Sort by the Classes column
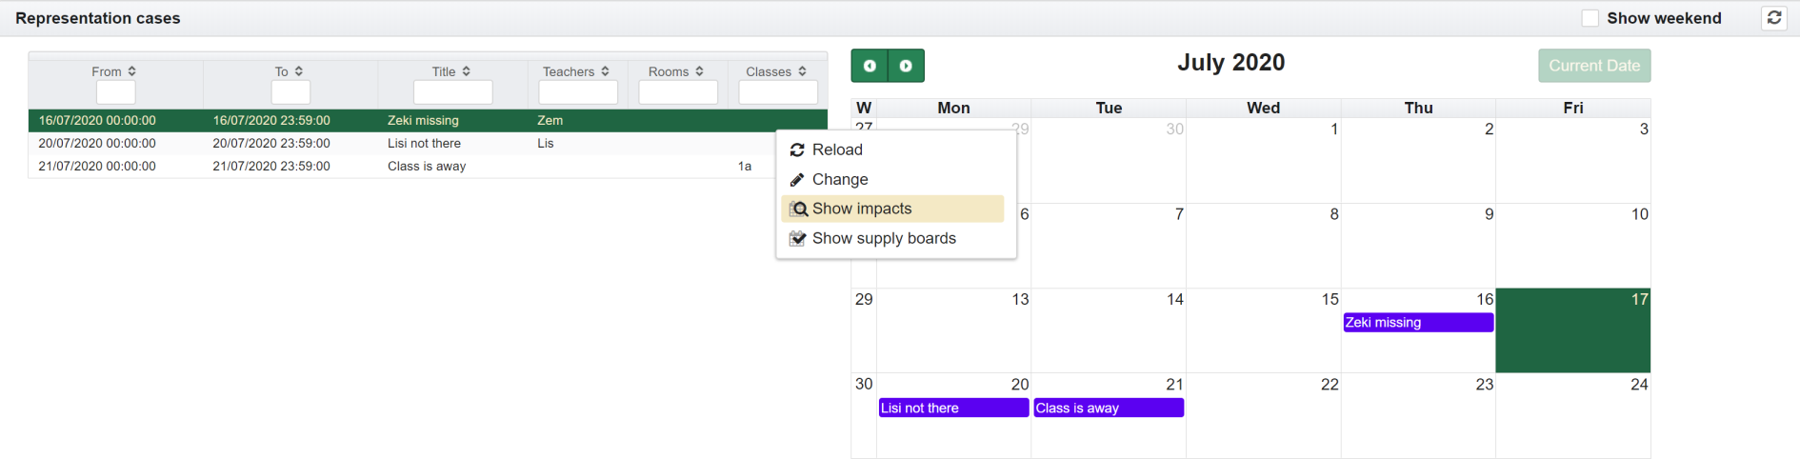This screenshot has height=459, width=1800. pos(802,71)
